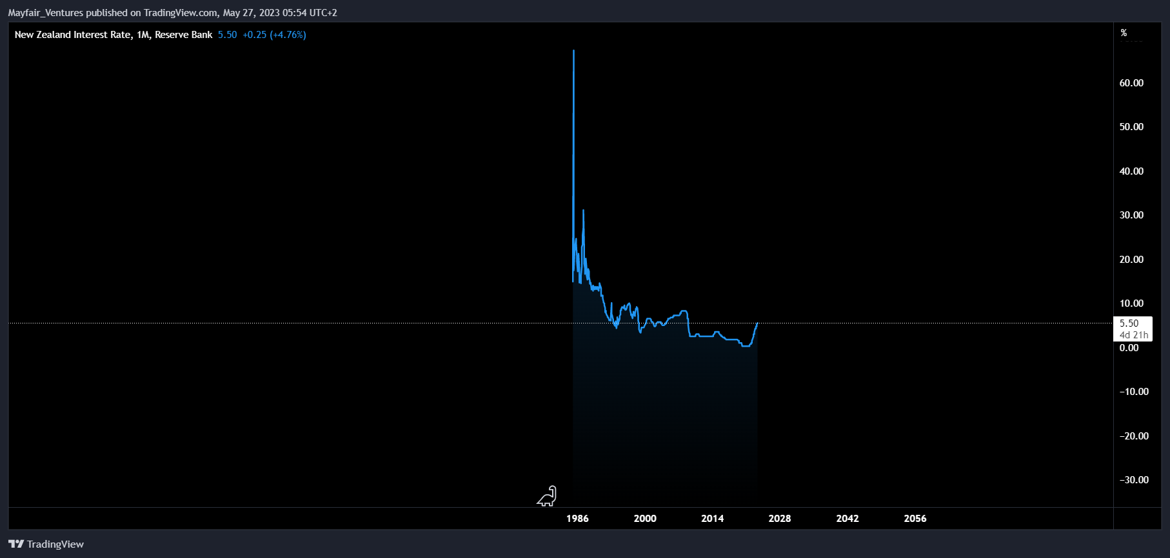
Task: Click the 2014 time axis label
Action: pos(712,519)
